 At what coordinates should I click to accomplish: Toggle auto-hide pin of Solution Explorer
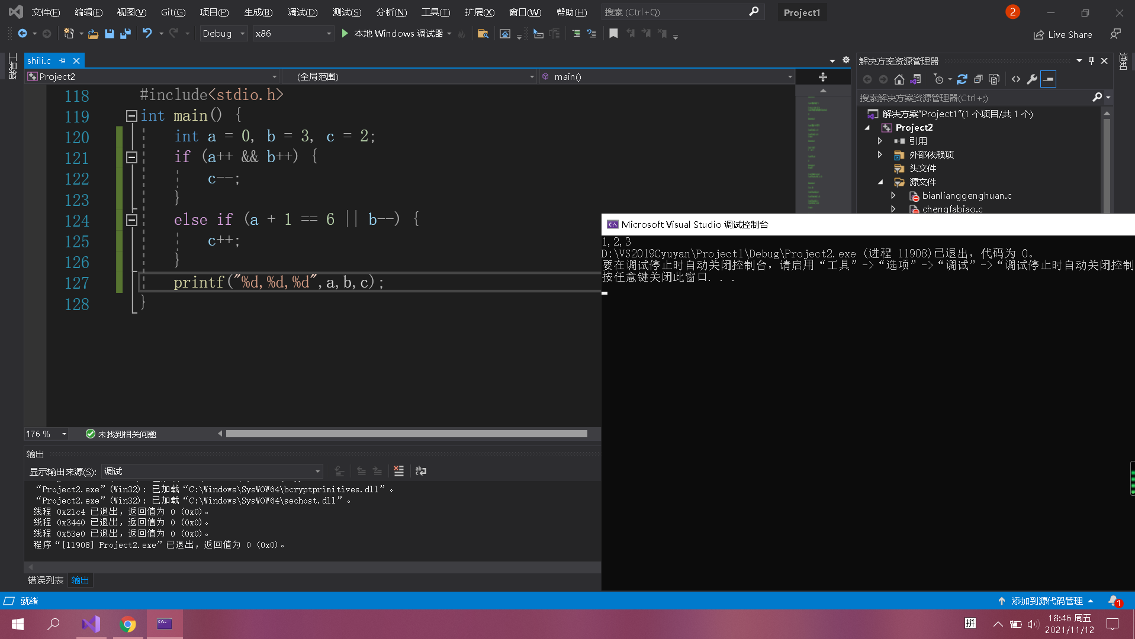coord(1091,61)
